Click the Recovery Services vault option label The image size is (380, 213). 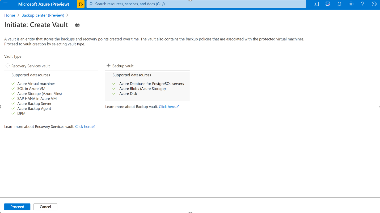tap(31, 66)
